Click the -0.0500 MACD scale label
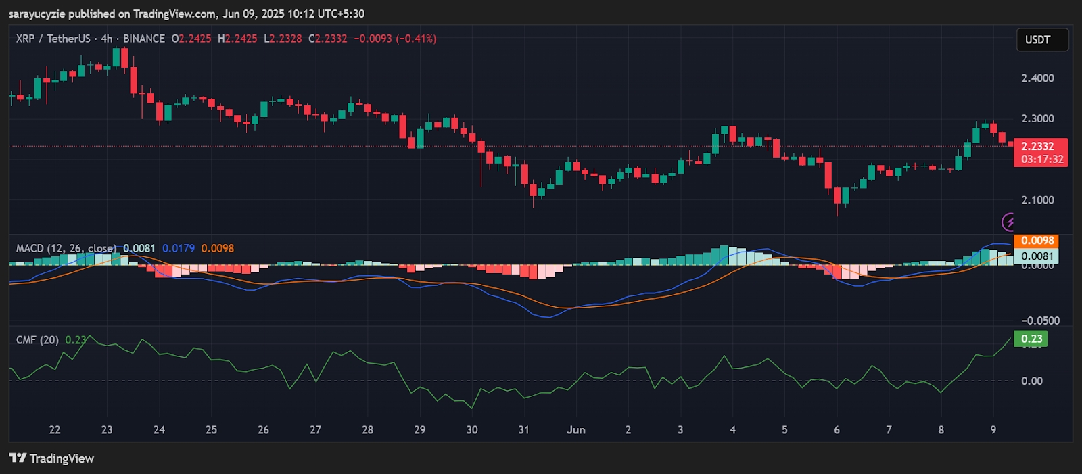1082x474 pixels. click(1040, 321)
